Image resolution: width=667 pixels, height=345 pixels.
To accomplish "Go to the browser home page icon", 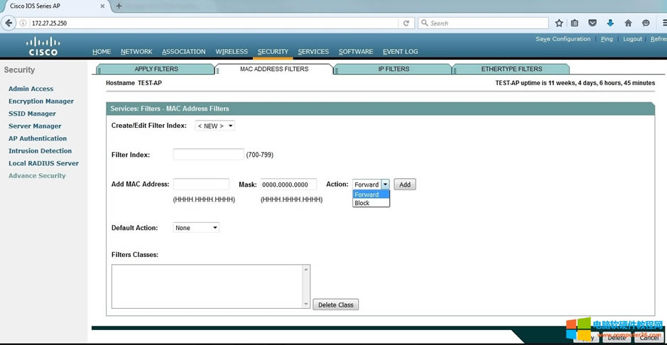I will tap(628, 23).
